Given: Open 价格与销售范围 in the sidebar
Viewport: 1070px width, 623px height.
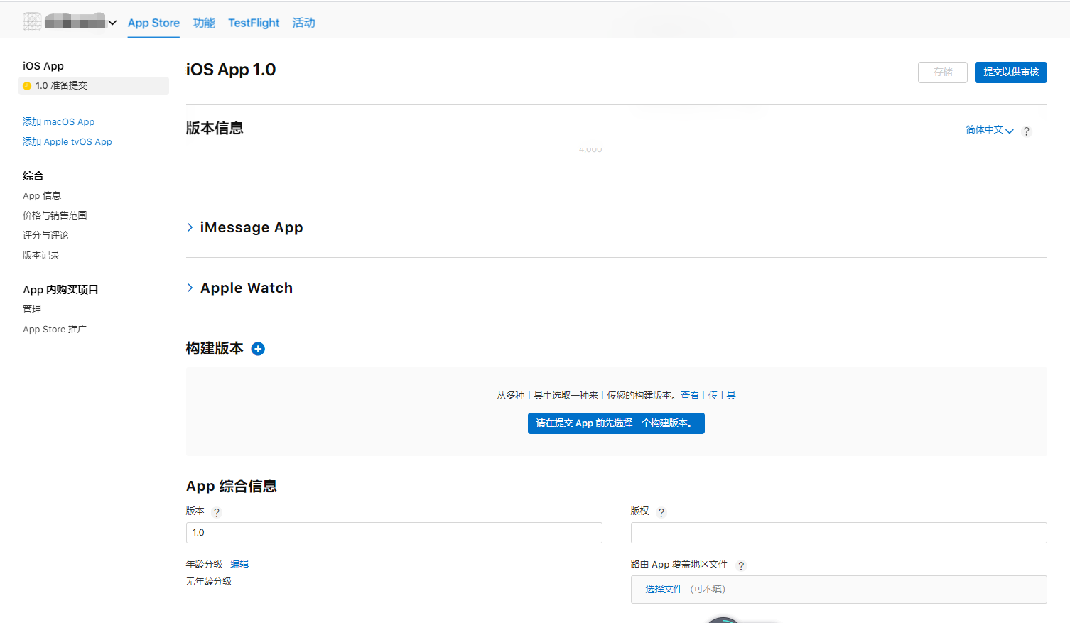Looking at the screenshot, I should click(55, 216).
